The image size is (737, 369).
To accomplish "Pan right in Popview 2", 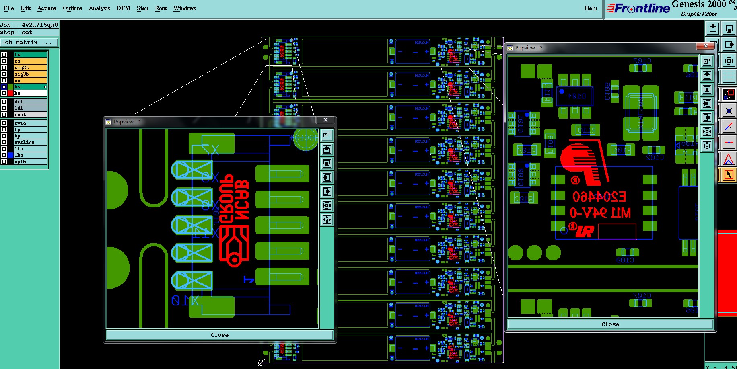I will (x=707, y=117).
